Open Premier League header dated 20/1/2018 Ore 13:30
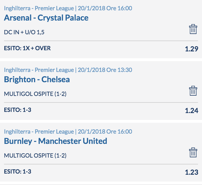202x185 pixels. [68, 70]
